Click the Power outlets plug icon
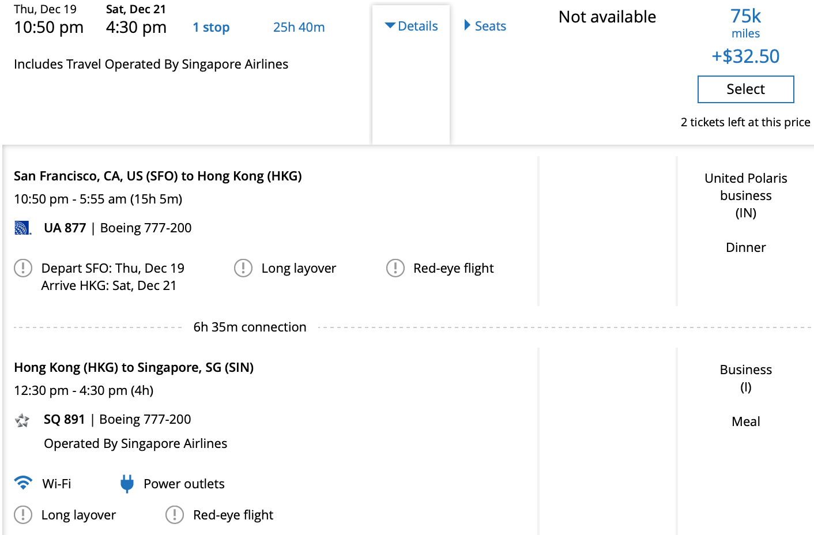The width and height of the screenshot is (814, 535). click(127, 483)
